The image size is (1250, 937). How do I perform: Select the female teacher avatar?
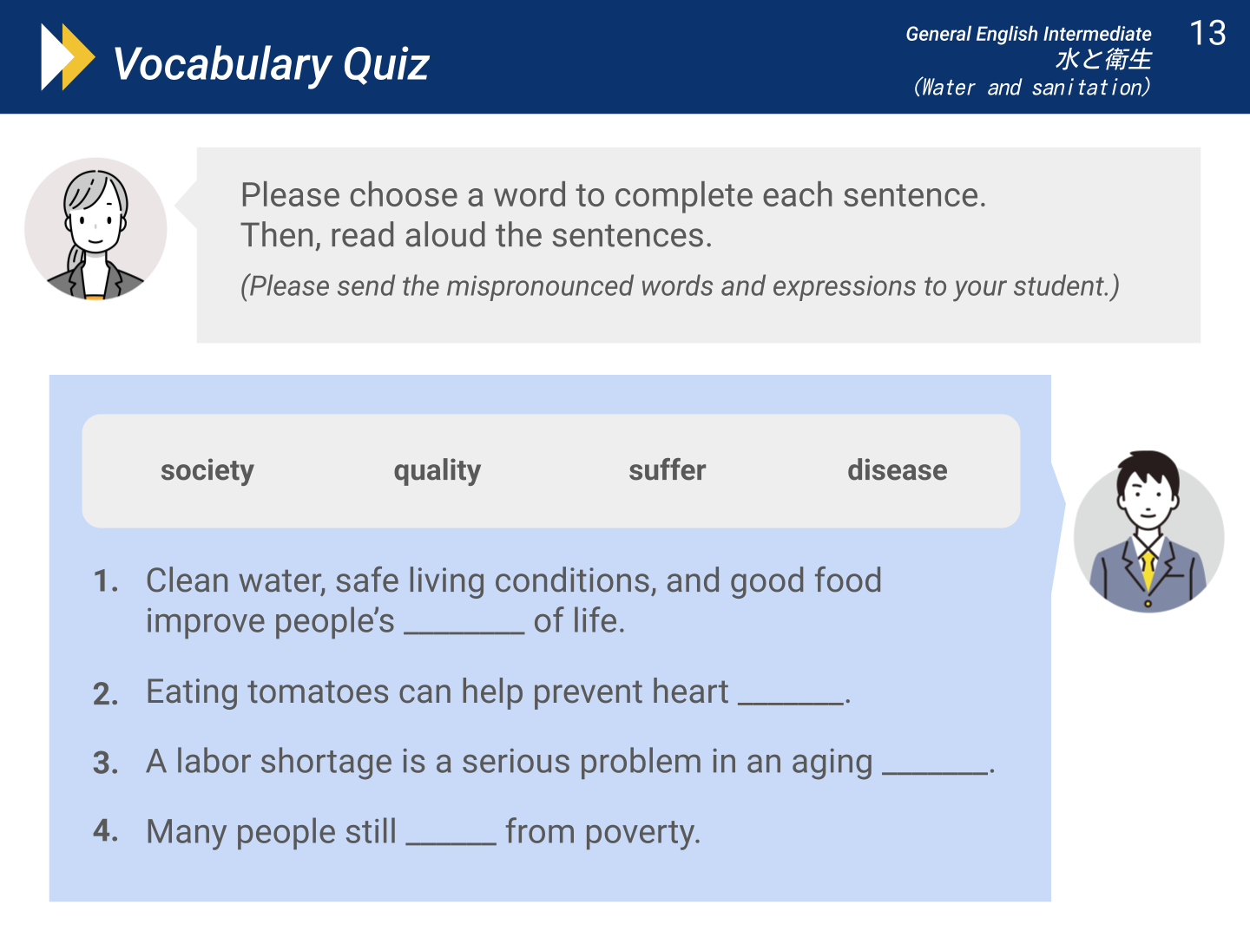pos(95,229)
